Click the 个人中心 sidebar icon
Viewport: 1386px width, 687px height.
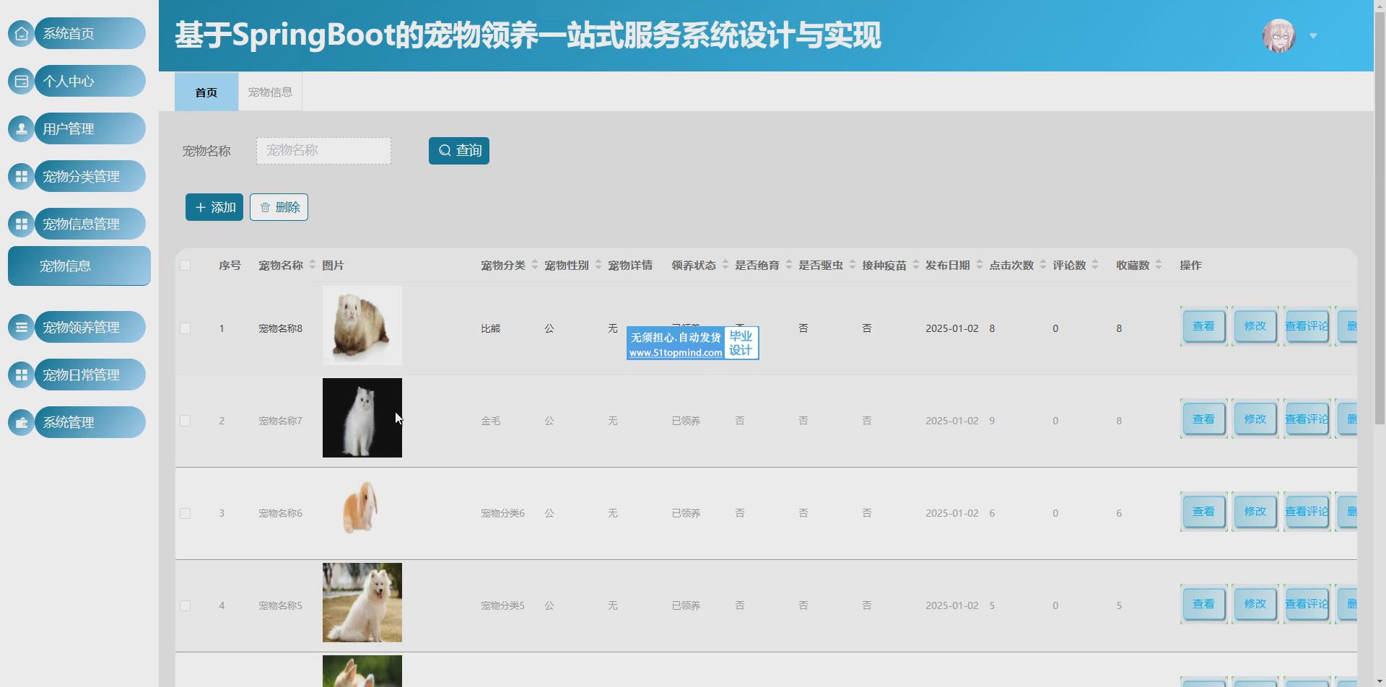[x=22, y=81]
